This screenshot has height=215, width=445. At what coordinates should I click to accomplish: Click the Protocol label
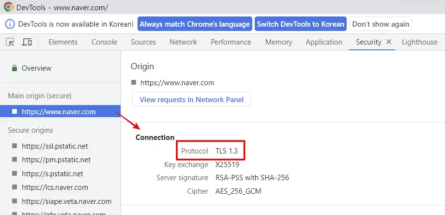click(x=195, y=151)
